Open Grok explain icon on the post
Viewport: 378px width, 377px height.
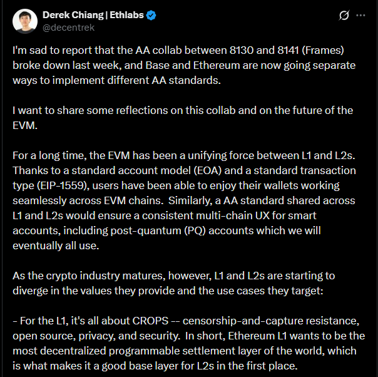click(344, 15)
